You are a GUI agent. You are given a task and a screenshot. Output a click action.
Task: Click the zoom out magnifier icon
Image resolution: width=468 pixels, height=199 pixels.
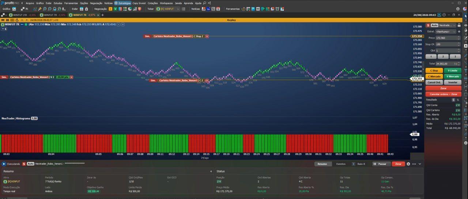tap(50, 9)
